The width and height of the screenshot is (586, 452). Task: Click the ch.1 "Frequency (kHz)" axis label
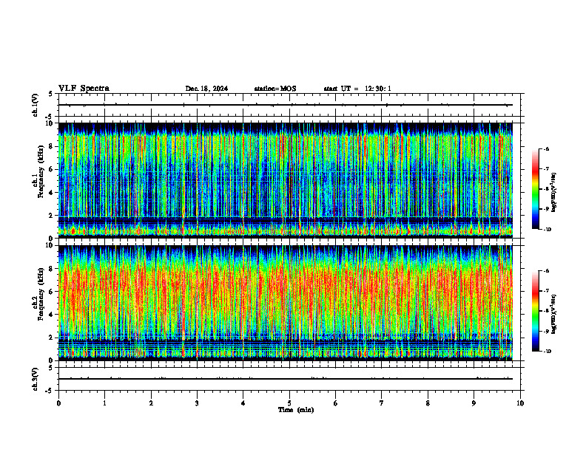[x=41, y=172]
